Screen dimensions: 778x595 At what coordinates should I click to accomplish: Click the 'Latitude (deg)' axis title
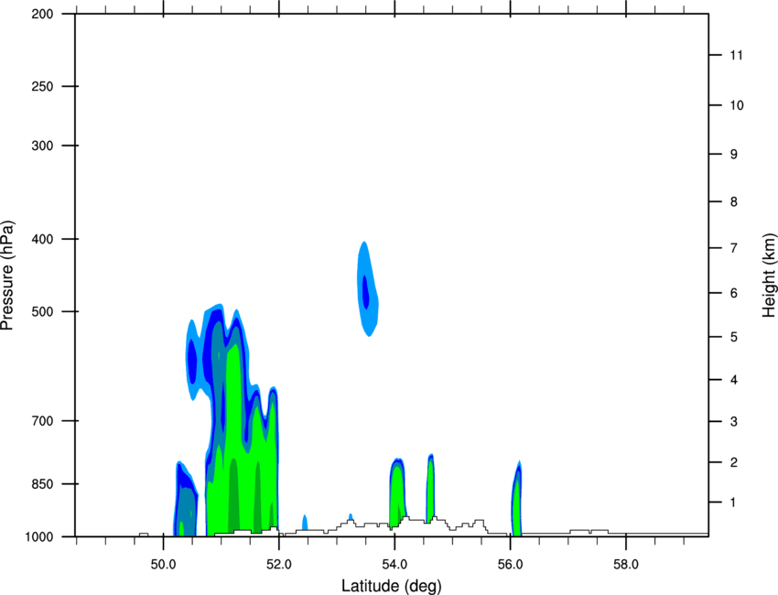pyautogui.click(x=391, y=586)
